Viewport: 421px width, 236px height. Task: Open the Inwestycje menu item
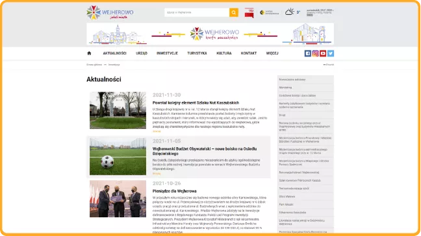[x=167, y=53]
